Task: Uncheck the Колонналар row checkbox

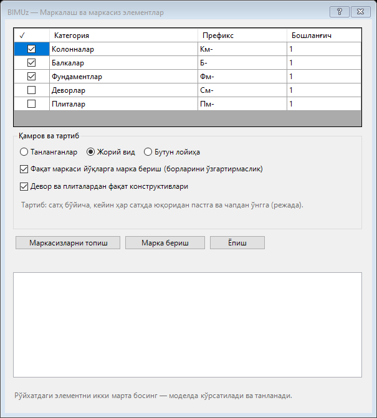Action: tap(31, 49)
